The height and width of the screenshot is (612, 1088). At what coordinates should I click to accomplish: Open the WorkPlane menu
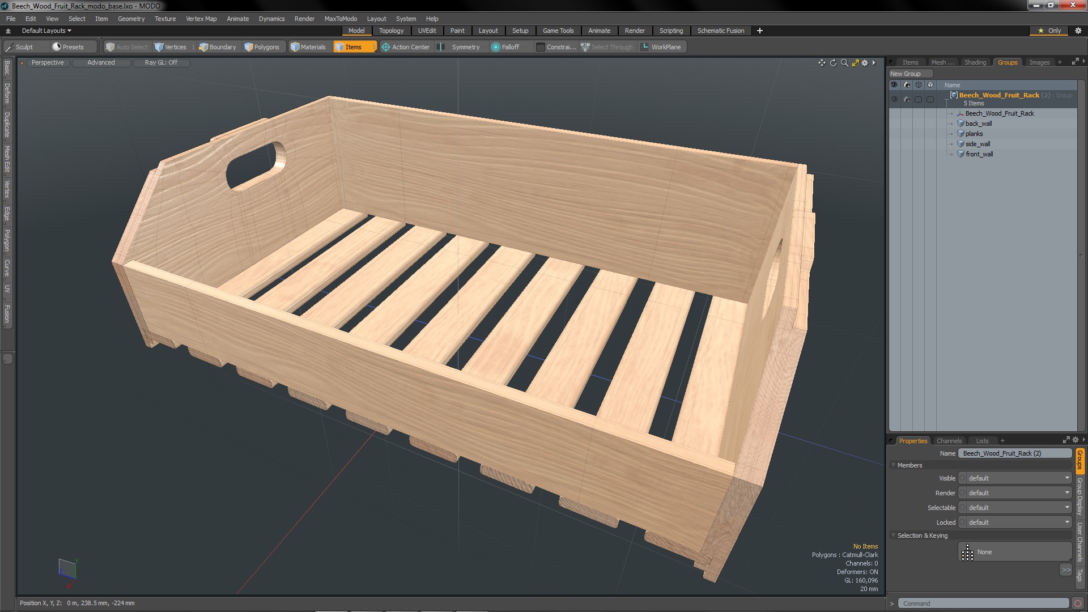[661, 47]
